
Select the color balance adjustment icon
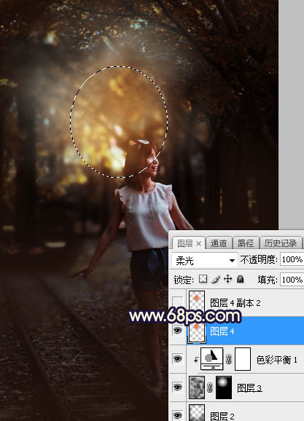(212, 358)
